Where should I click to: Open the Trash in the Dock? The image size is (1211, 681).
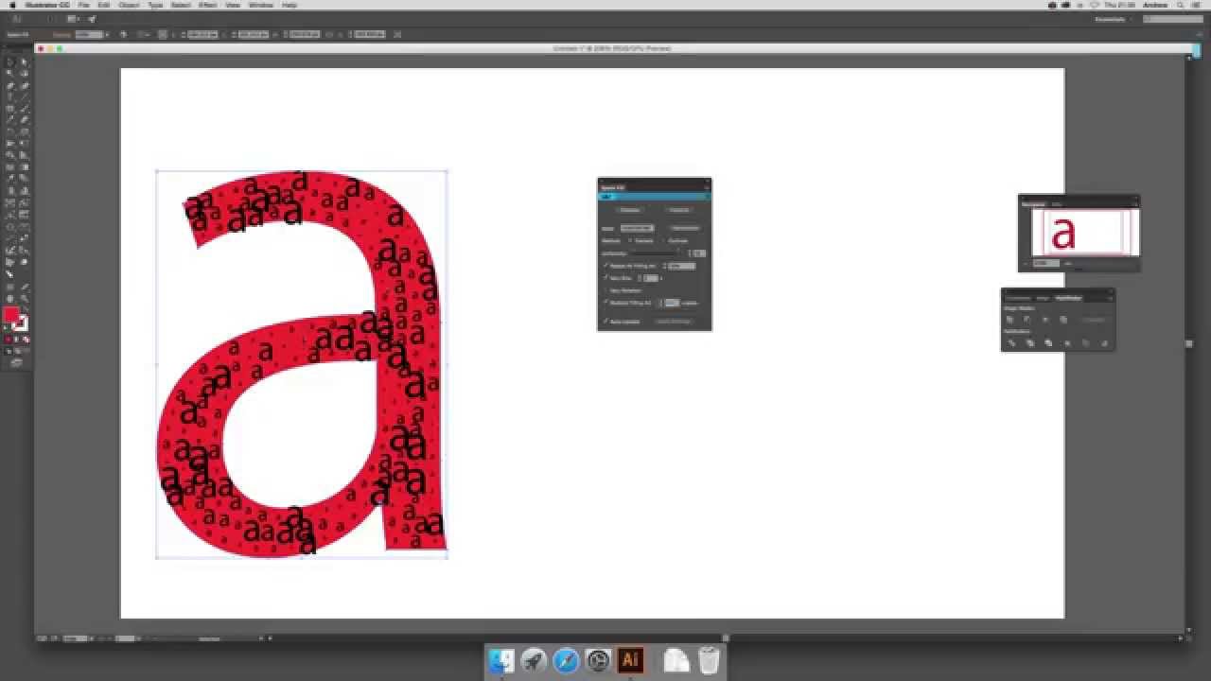tap(709, 660)
